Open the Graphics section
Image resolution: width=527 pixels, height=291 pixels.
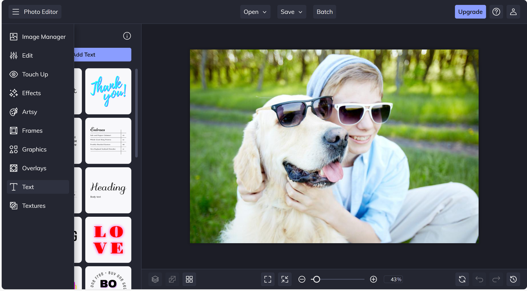(x=38, y=149)
